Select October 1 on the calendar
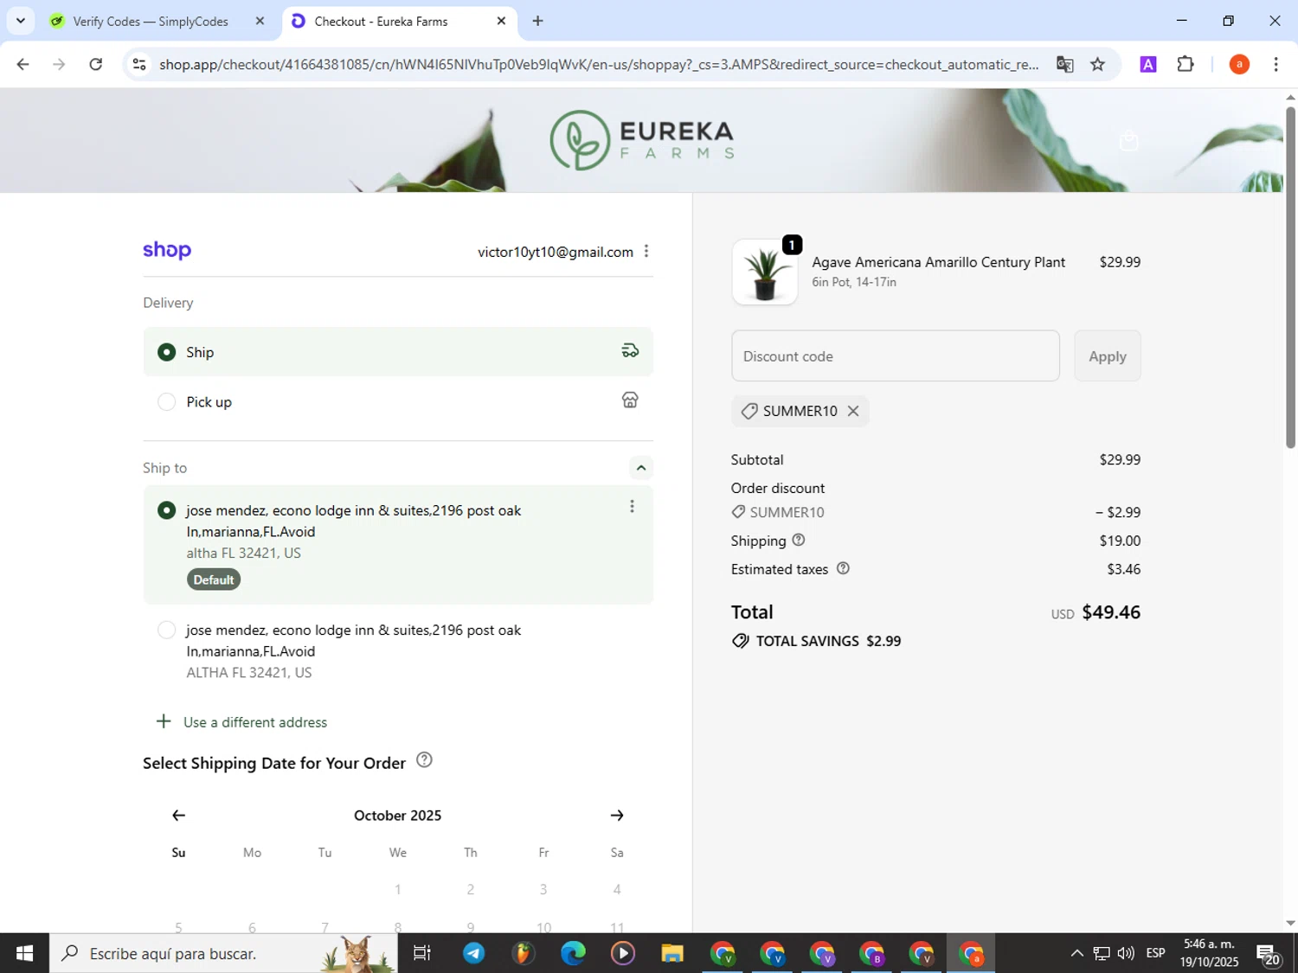 (398, 889)
